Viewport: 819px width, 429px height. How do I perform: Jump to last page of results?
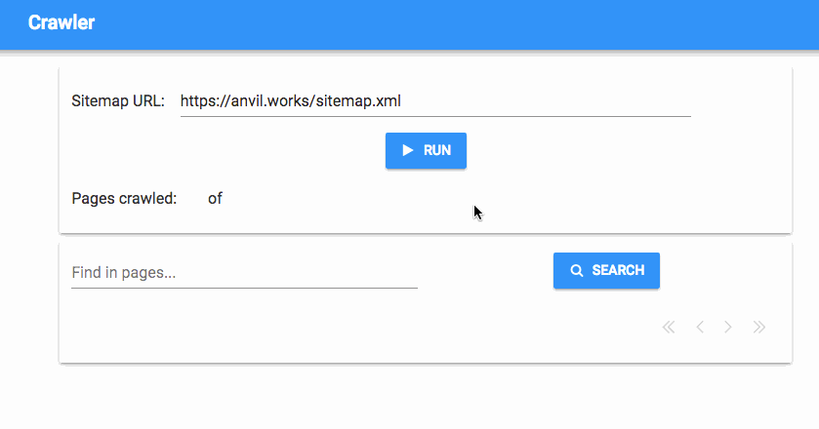[x=758, y=328]
